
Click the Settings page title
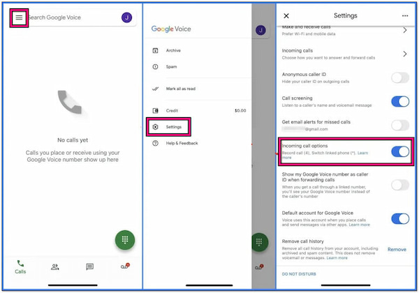[346, 16]
